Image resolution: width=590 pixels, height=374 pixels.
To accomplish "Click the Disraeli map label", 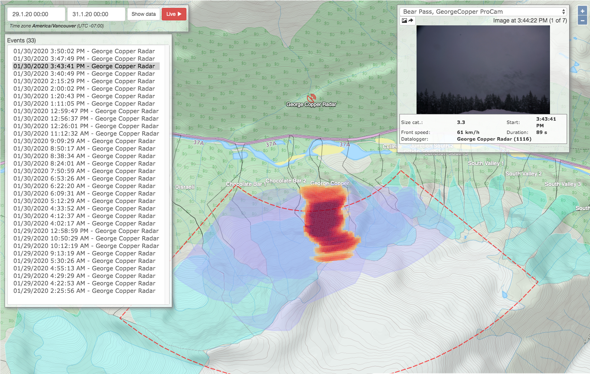I will [185, 187].
